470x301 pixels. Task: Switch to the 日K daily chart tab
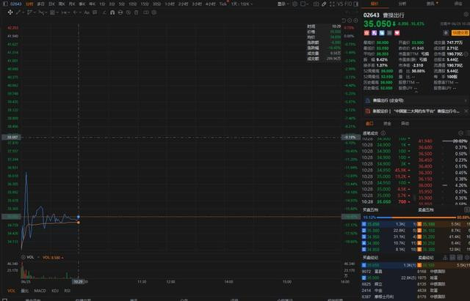(51, 4)
